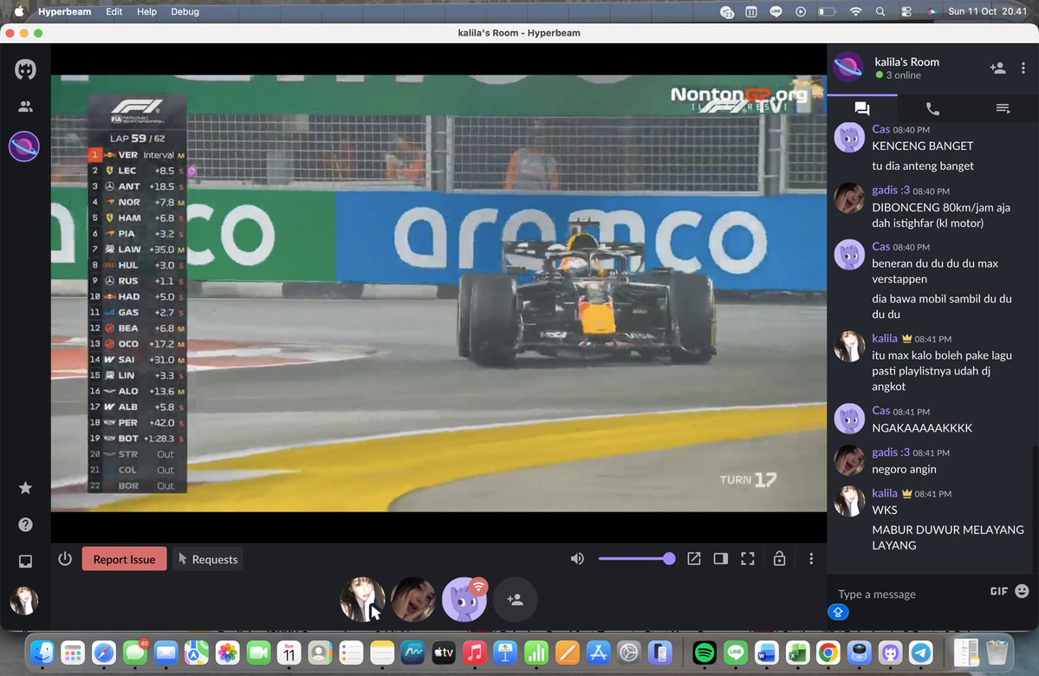Click the tablet icon in left sidebar

[25, 562]
